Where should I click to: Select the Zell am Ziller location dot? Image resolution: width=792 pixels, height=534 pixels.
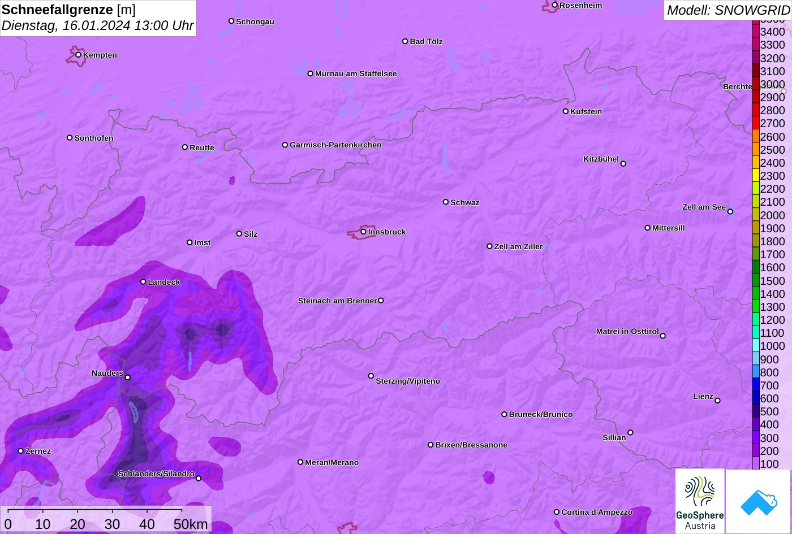pos(490,246)
